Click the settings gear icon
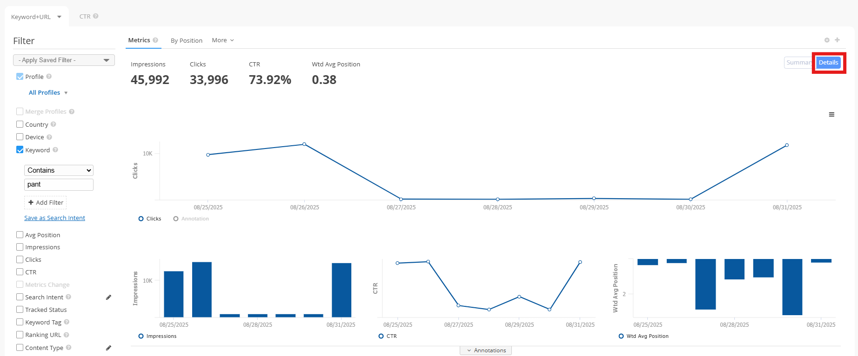This screenshot has height=356, width=858. click(x=827, y=40)
